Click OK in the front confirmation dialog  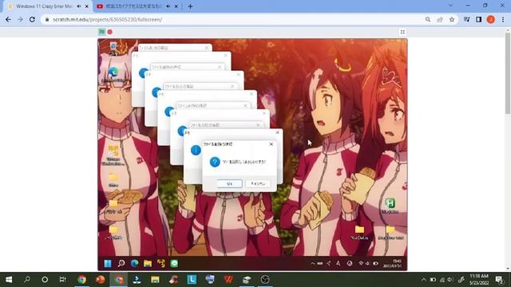(x=229, y=183)
